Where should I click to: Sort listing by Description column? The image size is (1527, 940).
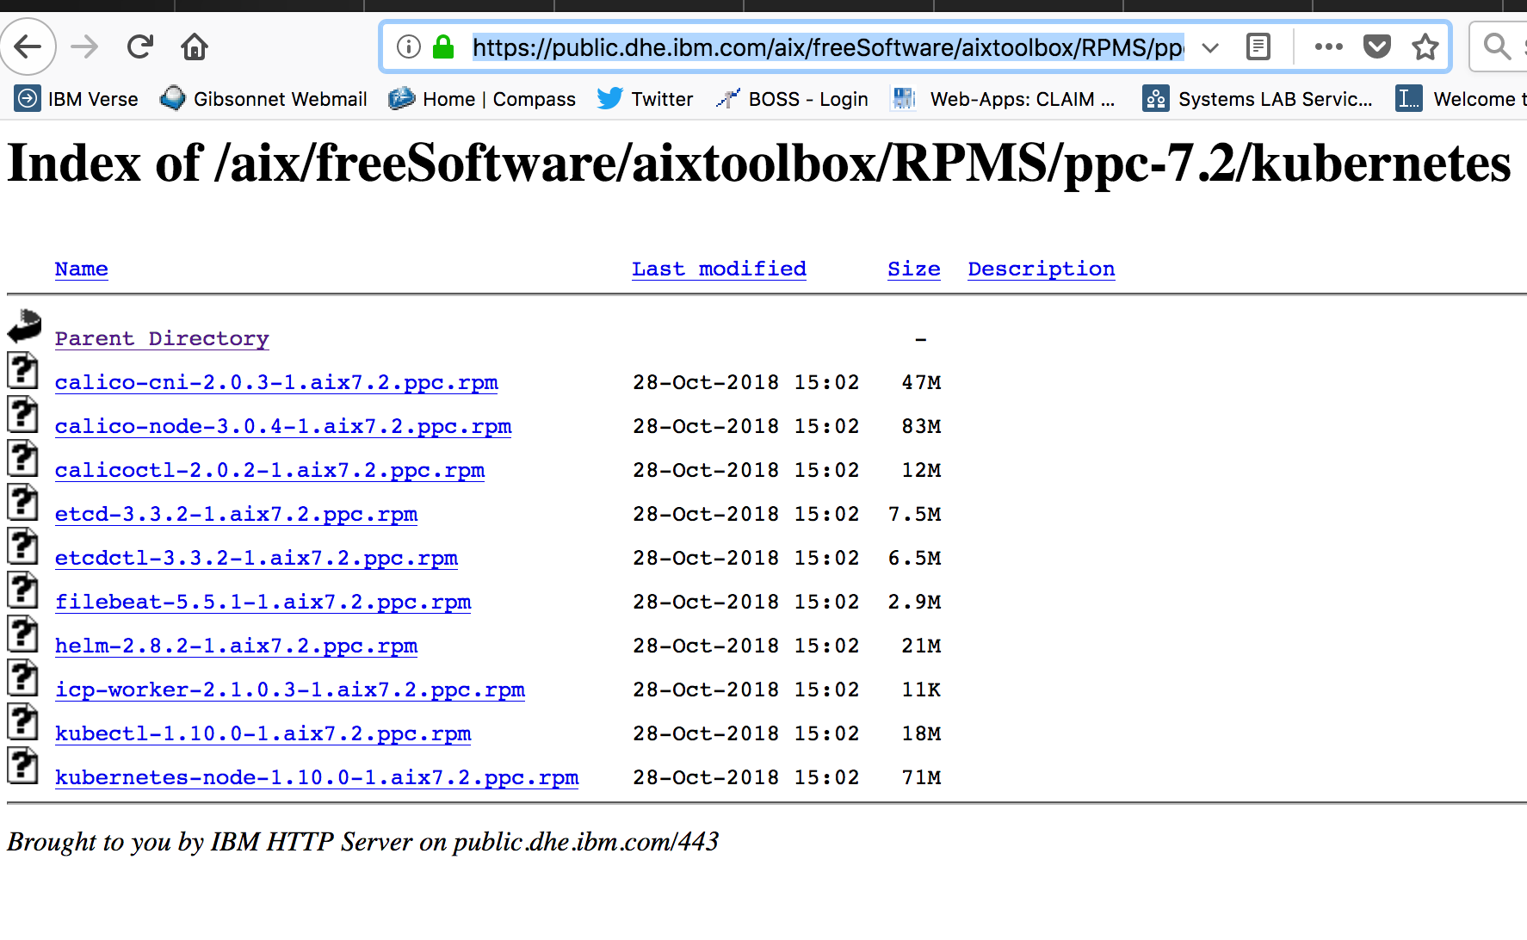coord(1041,269)
